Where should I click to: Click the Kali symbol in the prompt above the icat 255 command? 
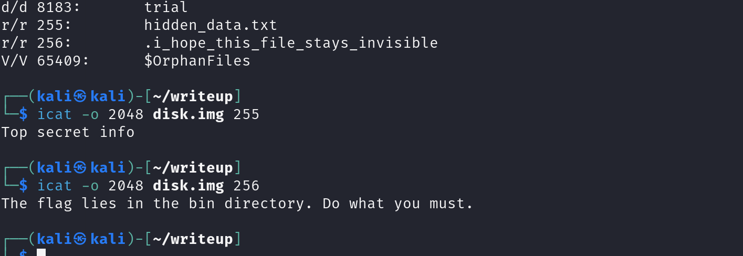(80, 96)
